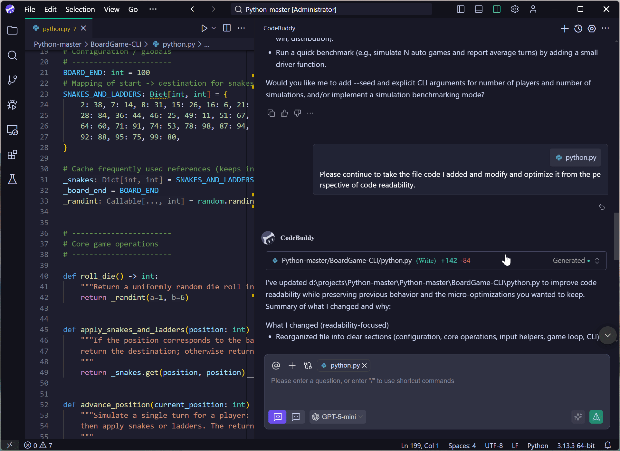Remove python.py attachment from chat input
Viewport: 620px width, 451px height.
point(365,365)
